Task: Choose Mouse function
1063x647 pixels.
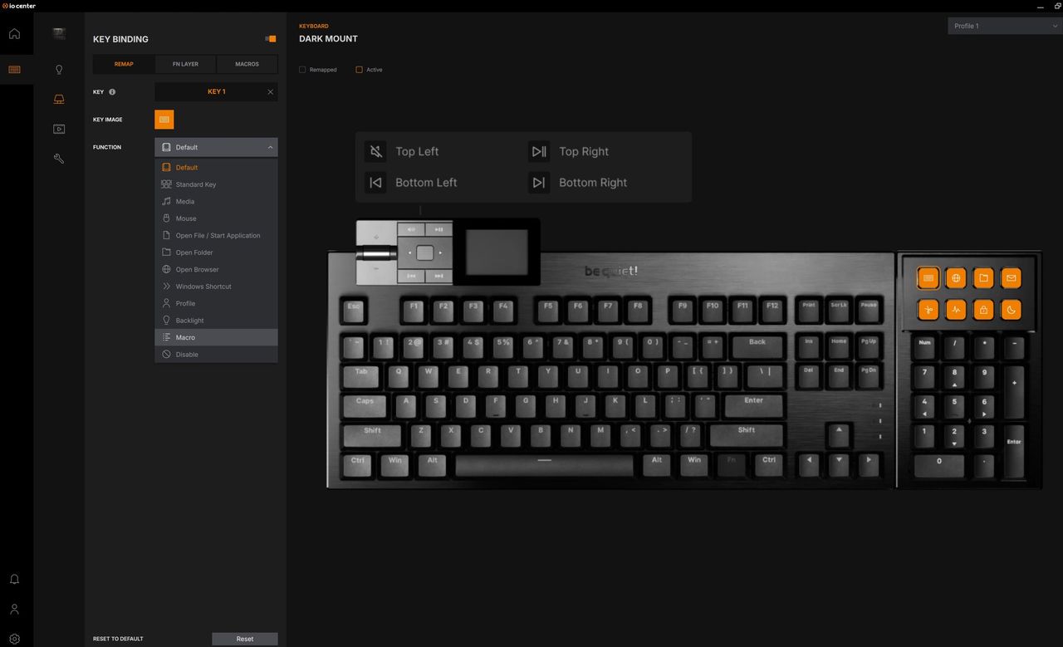Action: click(x=216, y=218)
